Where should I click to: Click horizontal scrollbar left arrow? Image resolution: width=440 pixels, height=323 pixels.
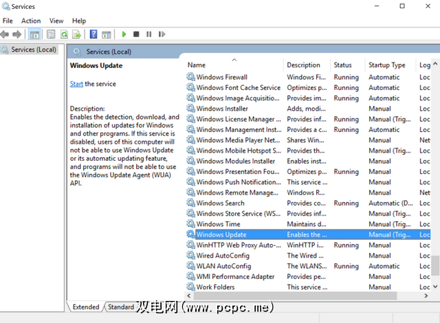click(189, 296)
